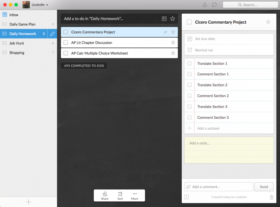Click the plus icon to create new list
The height and width of the screenshot is (207, 280).
tap(28, 202)
